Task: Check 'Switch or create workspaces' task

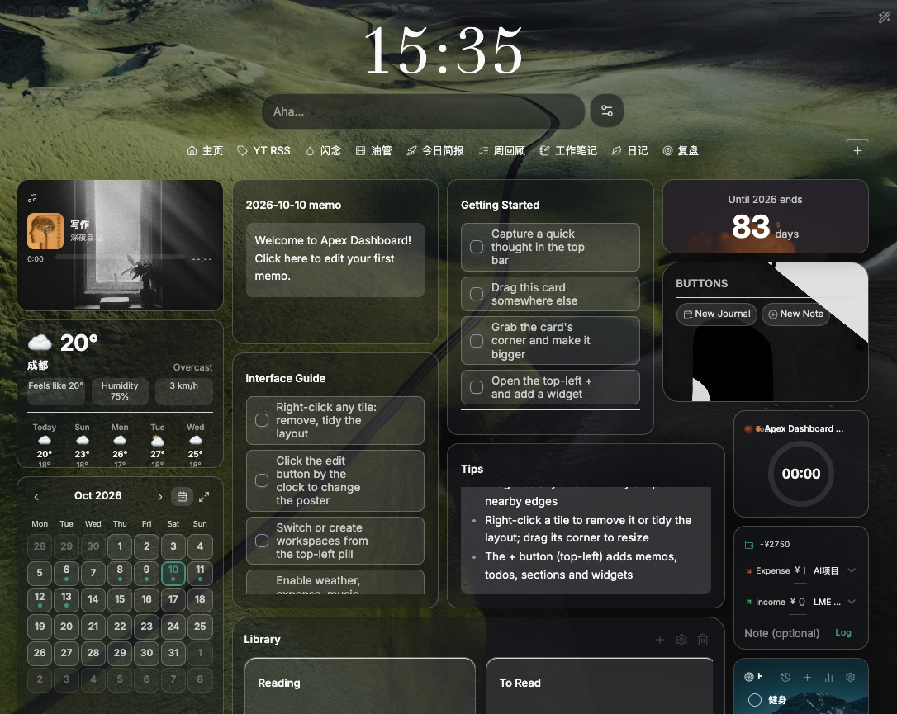Action: point(262,541)
